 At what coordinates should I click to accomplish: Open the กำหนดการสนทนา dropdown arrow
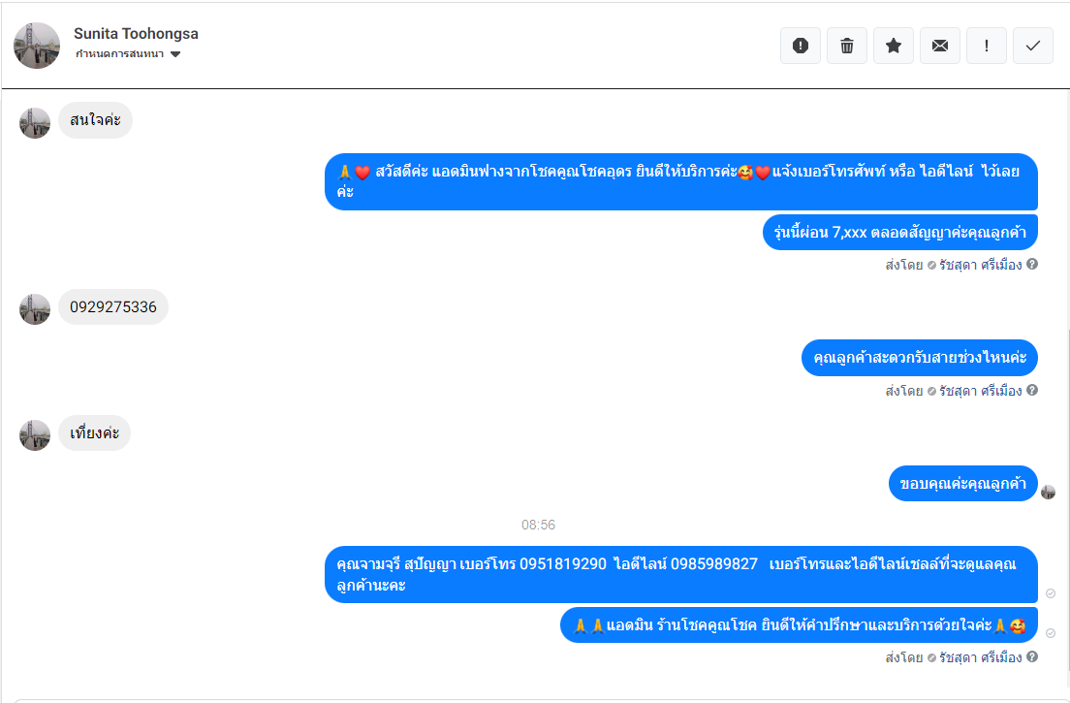click(x=175, y=54)
